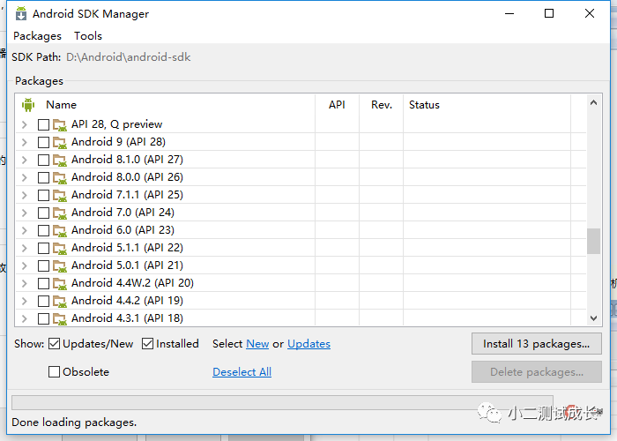Expand the Android 9 (API 28) node

pyautogui.click(x=25, y=143)
